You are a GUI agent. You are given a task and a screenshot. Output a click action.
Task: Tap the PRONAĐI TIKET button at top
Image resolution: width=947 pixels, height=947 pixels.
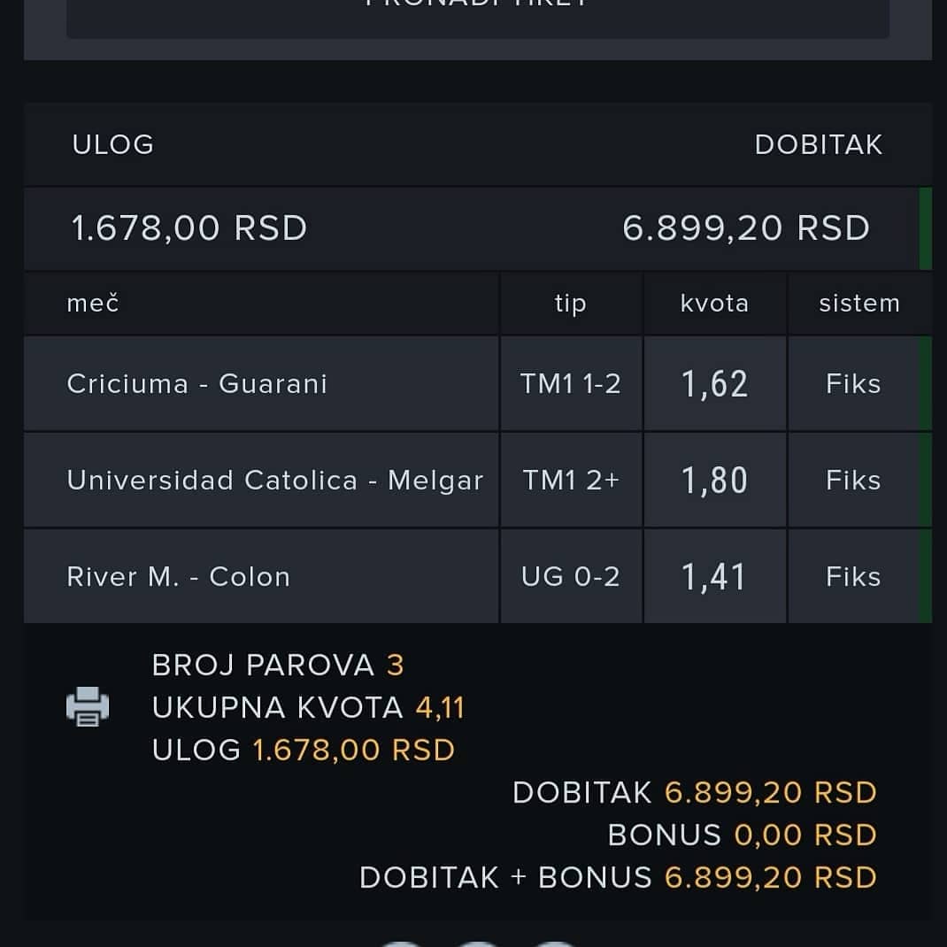click(x=478, y=18)
